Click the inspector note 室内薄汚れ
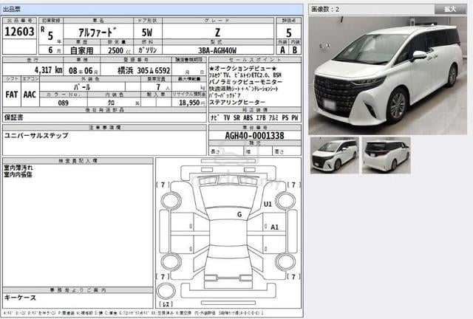Image resolution: width=473 pixels, height=319 pixels. [18, 168]
